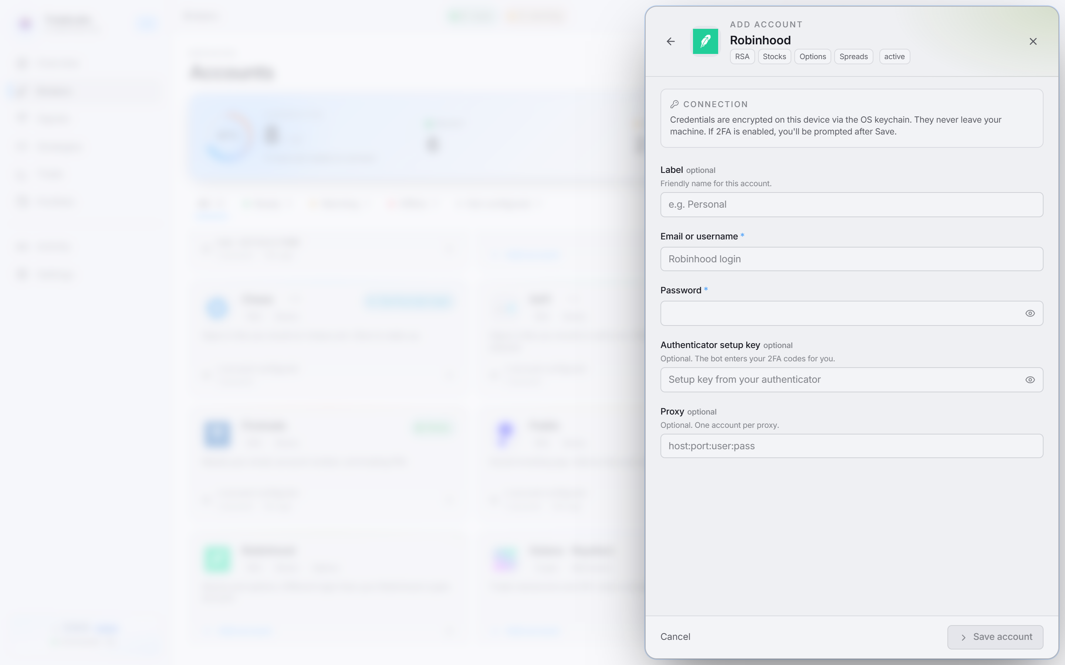Viewport: 1065px width, 665px height.
Task: Click Save account button
Action: [995, 637]
